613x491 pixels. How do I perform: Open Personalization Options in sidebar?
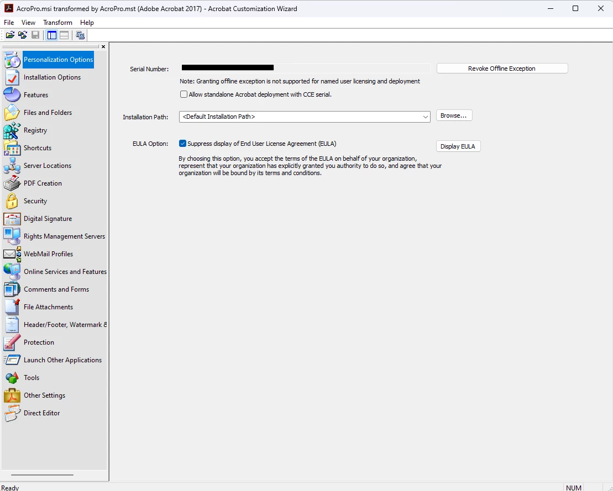[x=58, y=60]
